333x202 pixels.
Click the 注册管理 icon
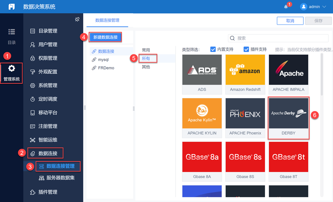coord(32,126)
